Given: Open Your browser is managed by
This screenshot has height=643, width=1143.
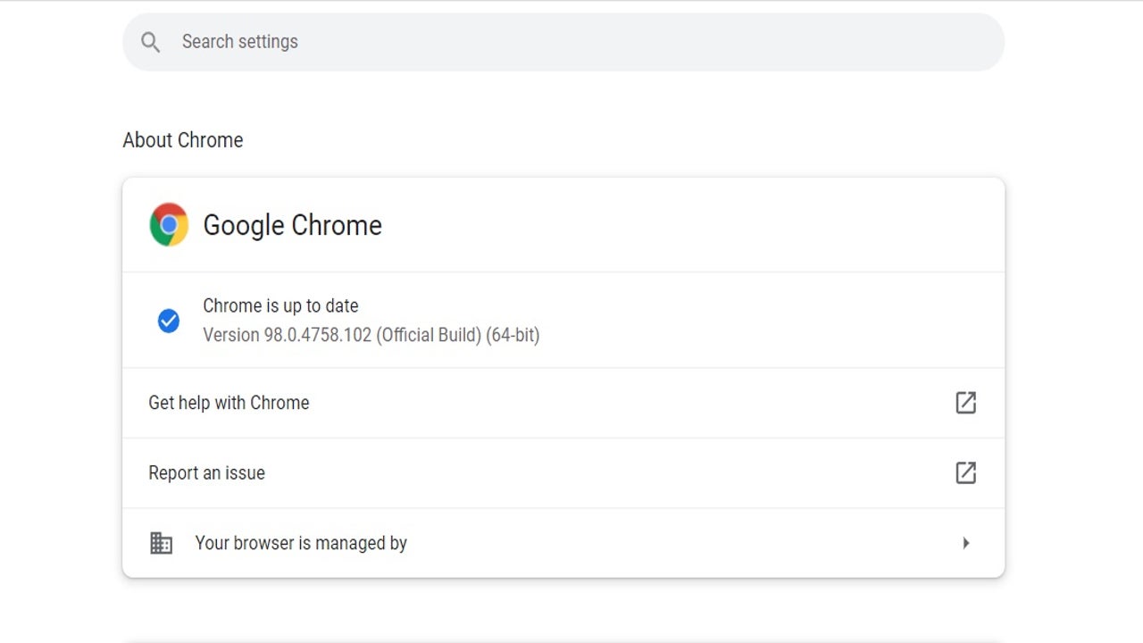Looking at the screenshot, I should [301, 543].
